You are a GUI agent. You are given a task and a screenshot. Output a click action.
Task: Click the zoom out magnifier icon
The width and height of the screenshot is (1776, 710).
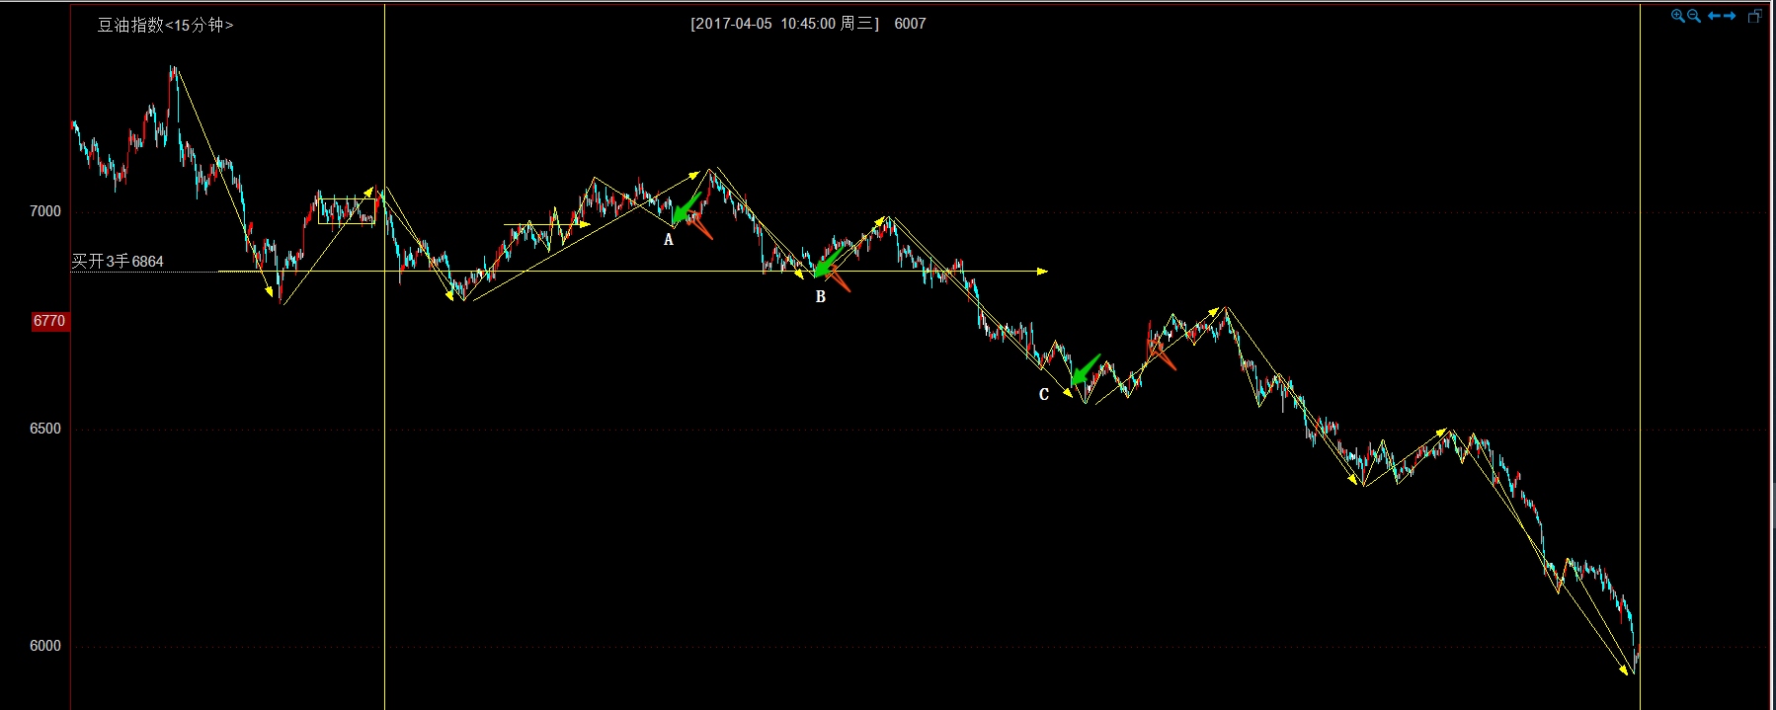1694,16
